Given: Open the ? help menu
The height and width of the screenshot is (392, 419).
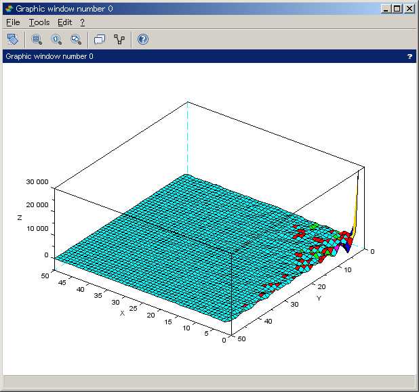Looking at the screenshot, I should point(82,22).
